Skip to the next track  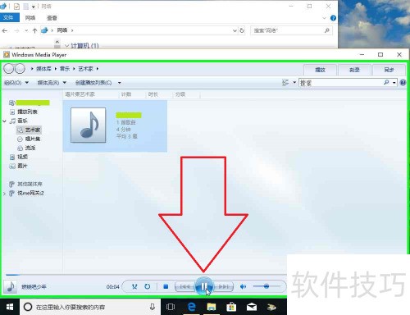[x=224, y=286]
